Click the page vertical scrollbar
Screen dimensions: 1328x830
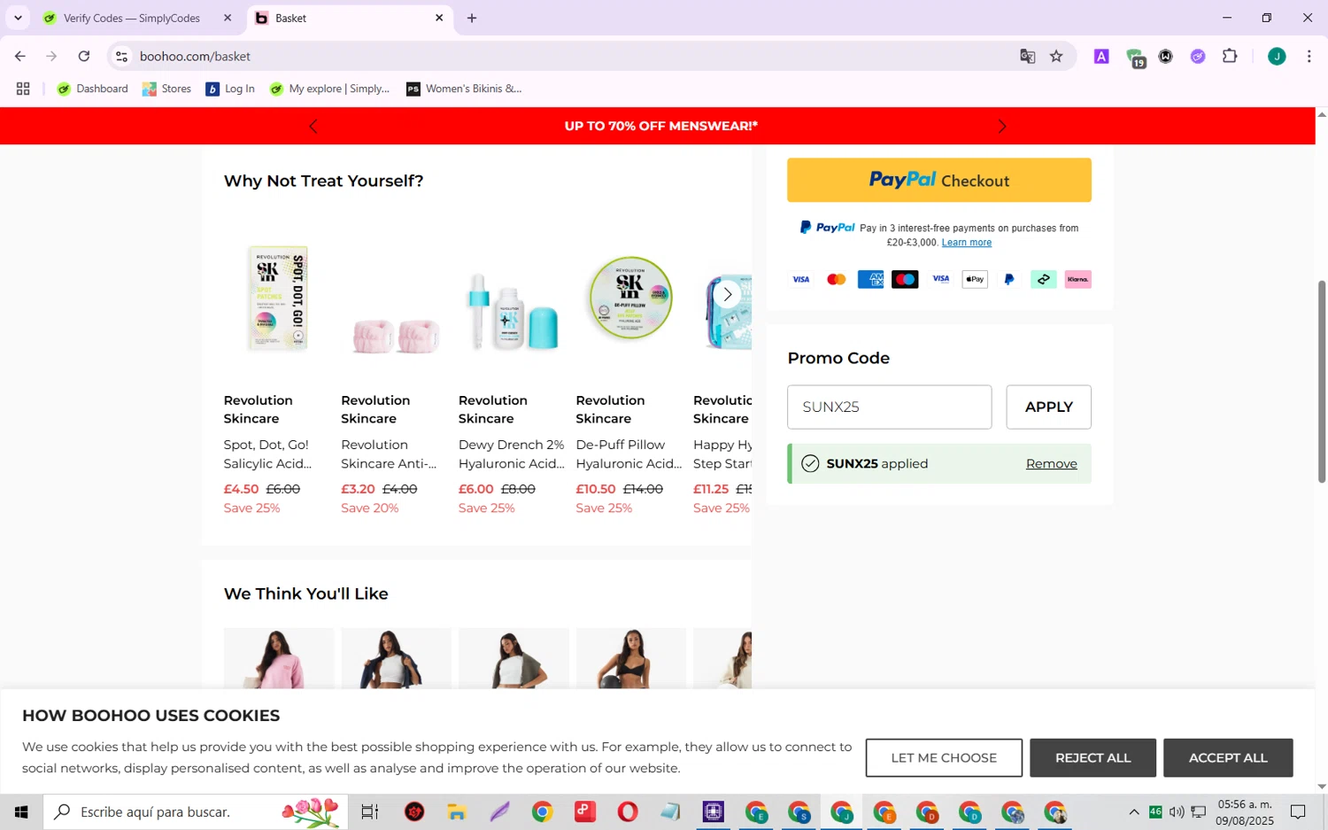(x=1321, y=381)
